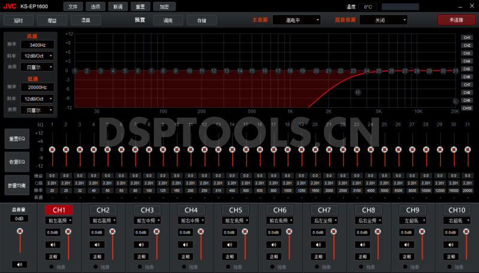479x273 pixels.
Task: Enable solo (独奏) for CH4
Action: pos(184,266)
